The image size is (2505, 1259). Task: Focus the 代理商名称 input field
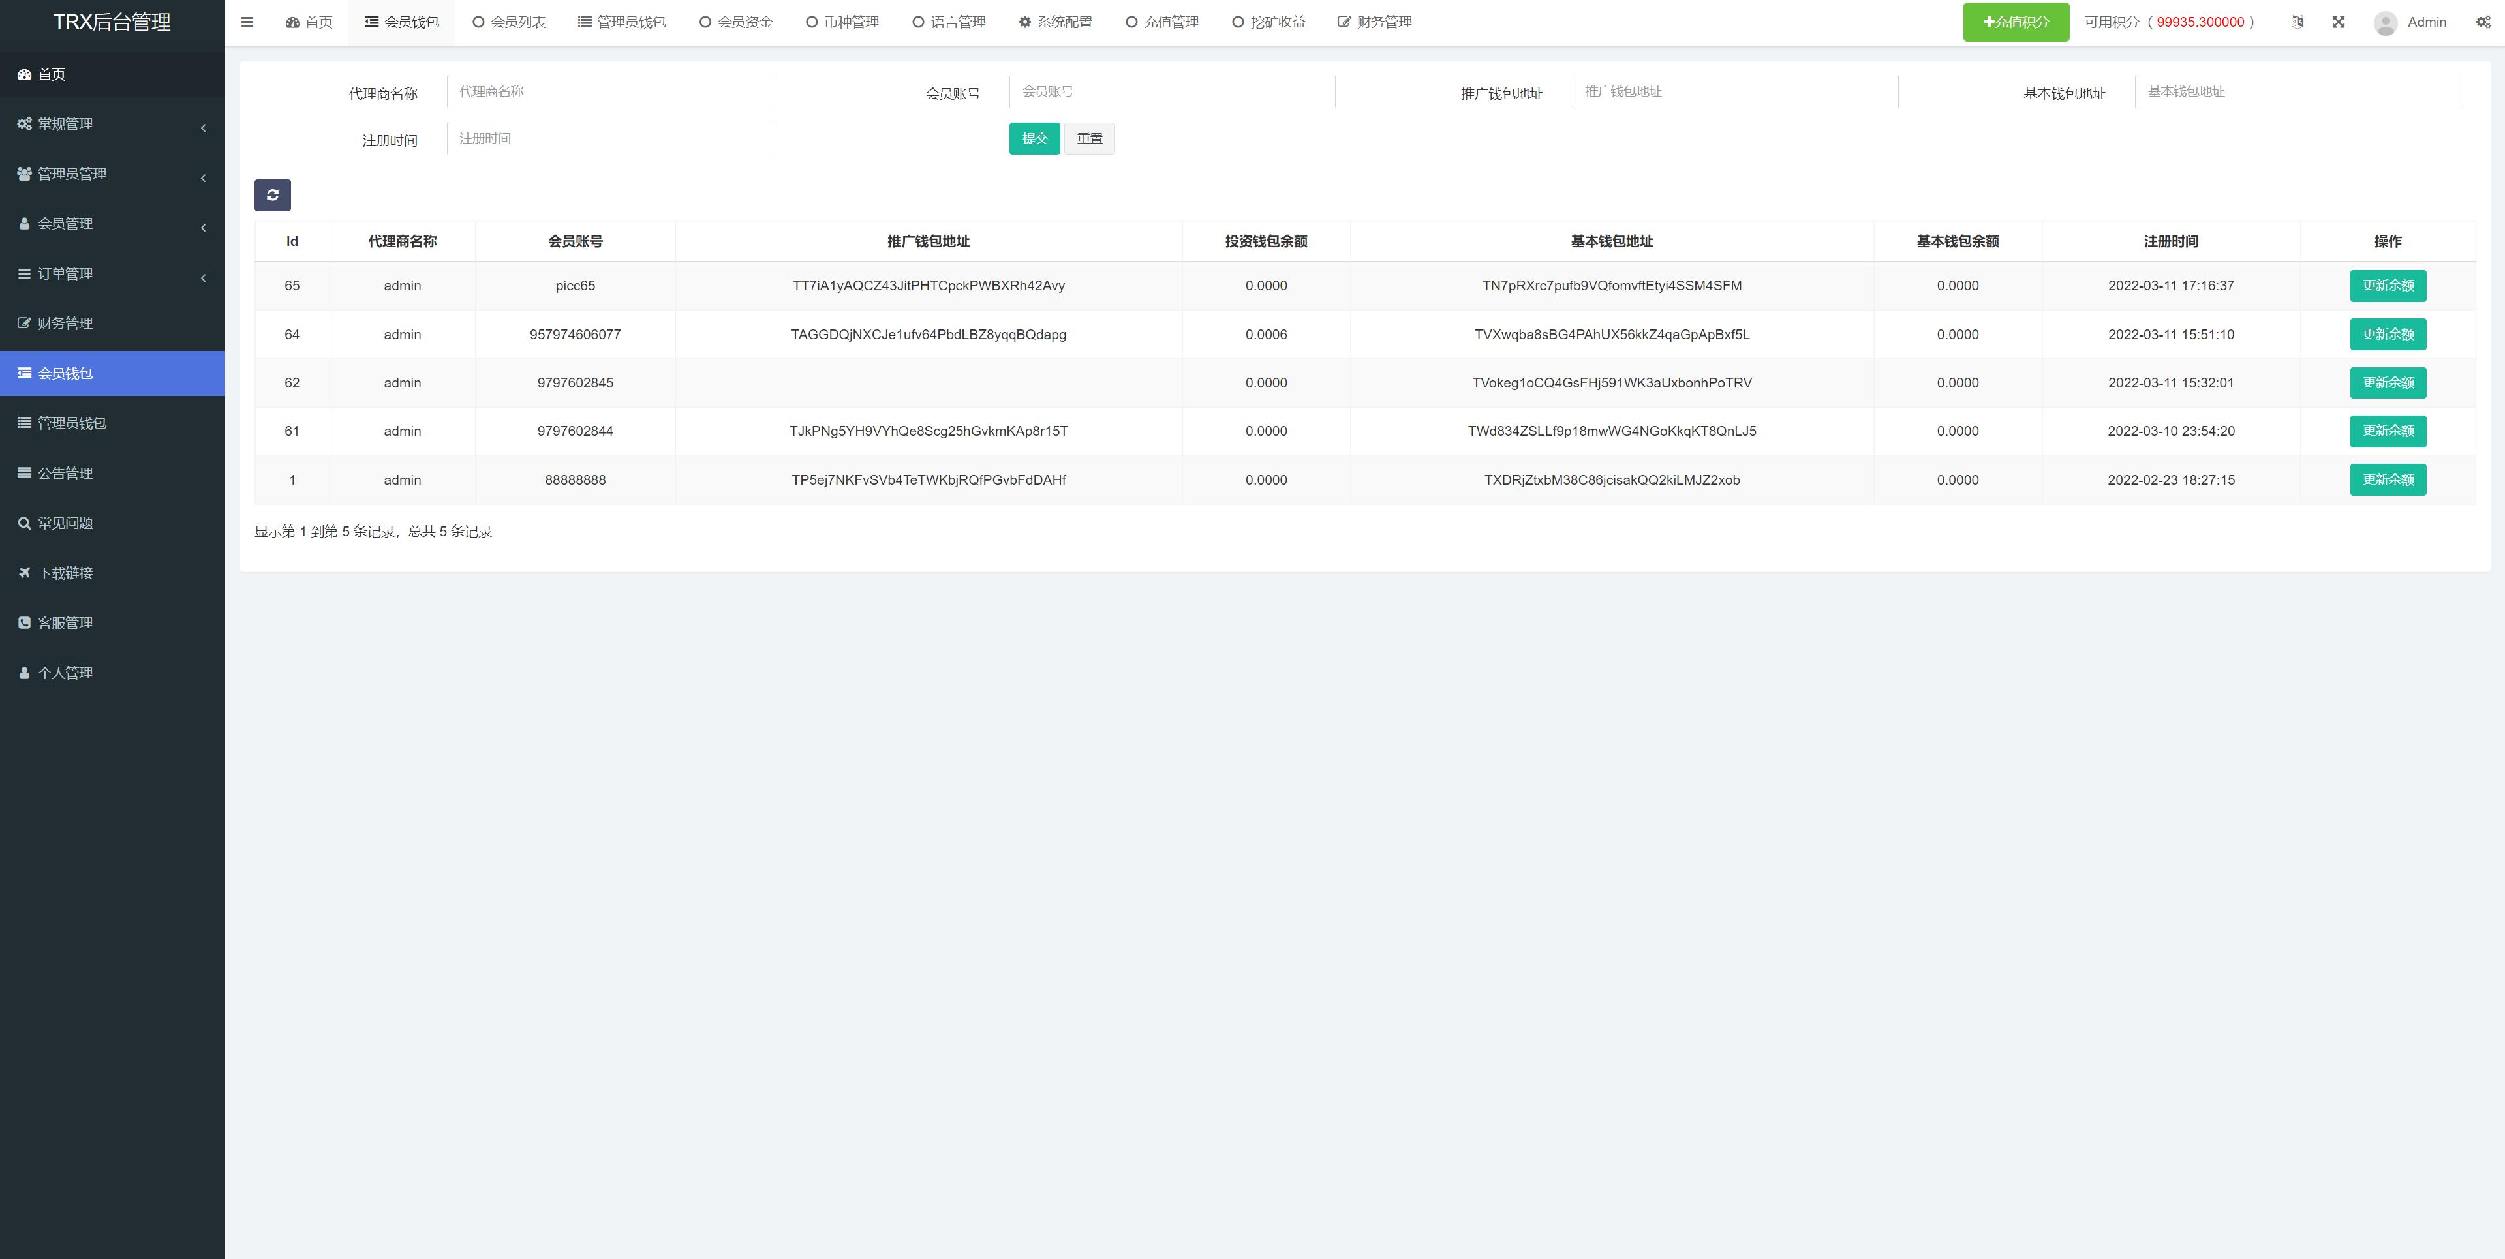(609, 91)
